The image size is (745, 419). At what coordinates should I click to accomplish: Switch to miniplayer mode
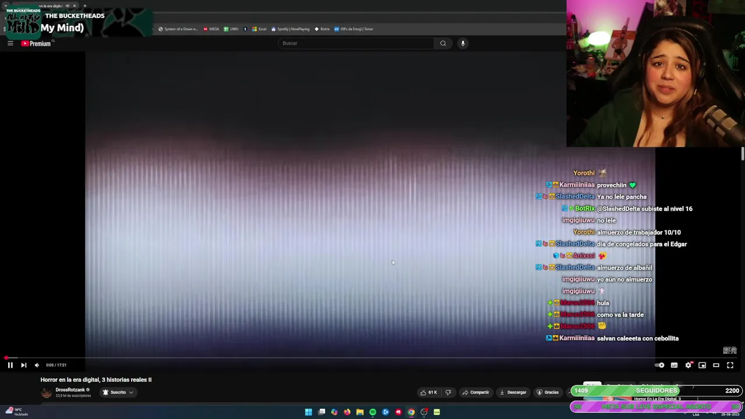click(702, 365)
